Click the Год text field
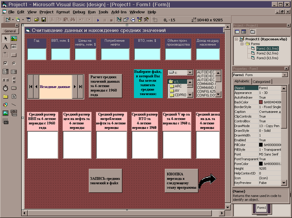 coord(37,54)
